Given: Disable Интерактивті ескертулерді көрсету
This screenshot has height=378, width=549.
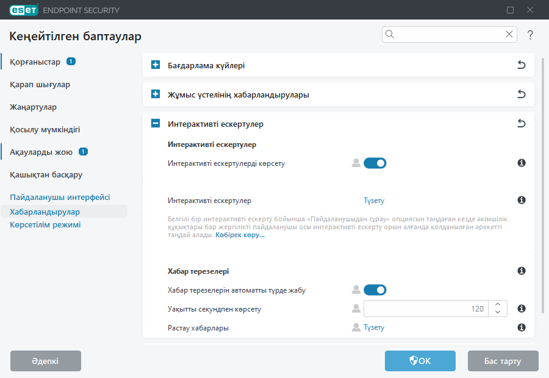Looking at the screenshot, I should pos(375,163).
